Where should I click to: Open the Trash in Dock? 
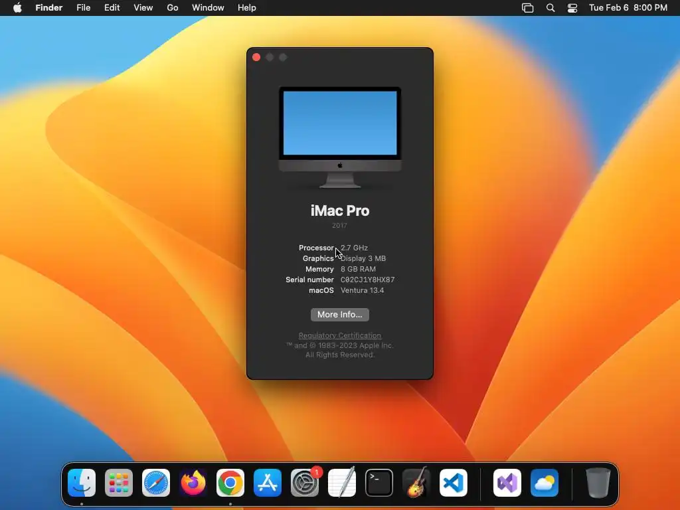pos(598,483)
